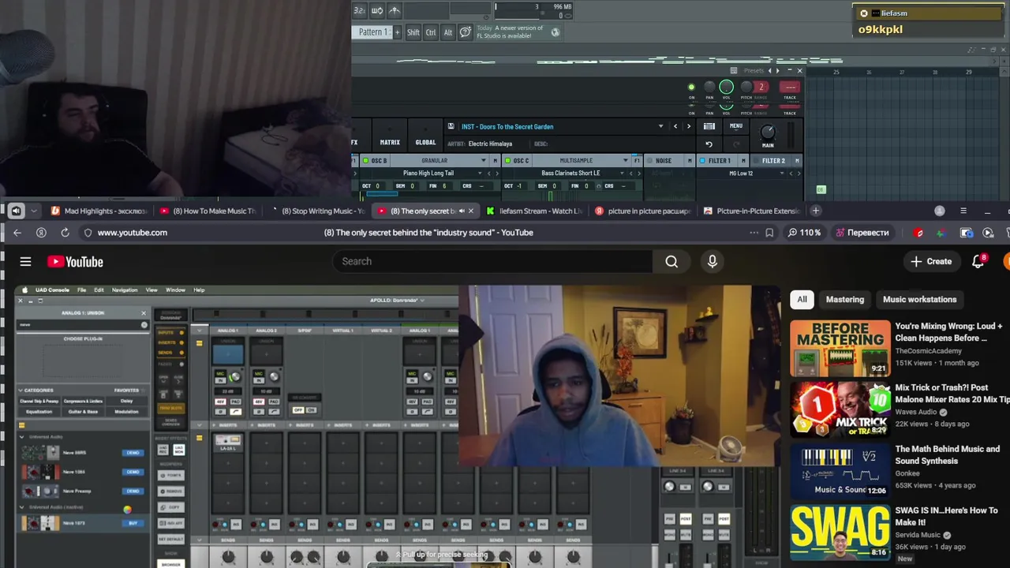This screenshot has width=1010, height=568.
Task: Switch to Stop Writing Music browser tab
Action: click(x=317, y=211)
